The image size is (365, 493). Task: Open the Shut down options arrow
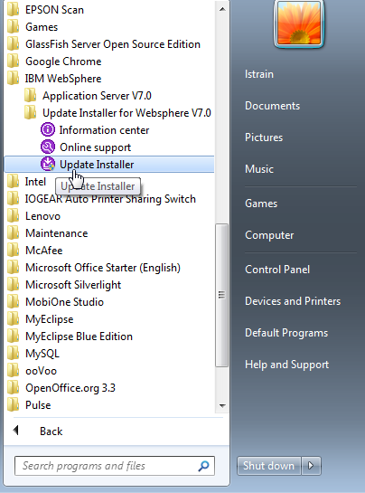[x=311, y=465]
